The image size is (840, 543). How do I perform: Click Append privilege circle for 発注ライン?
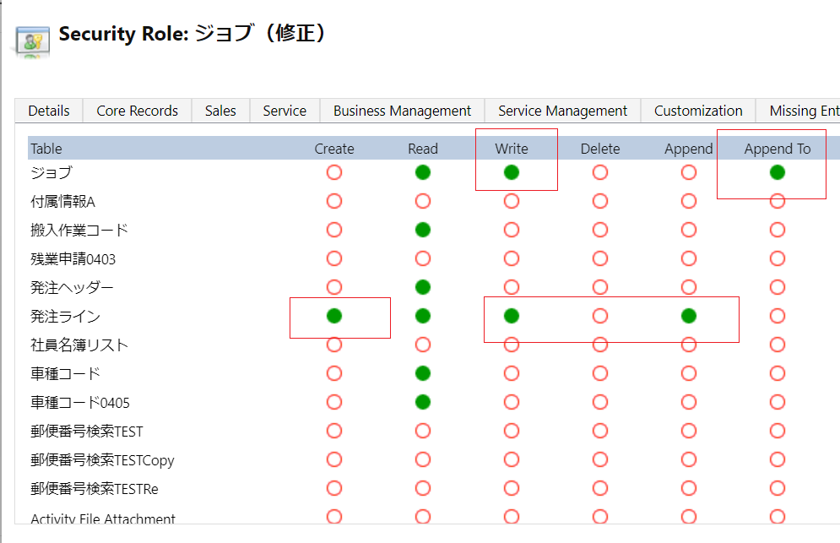(x=689, y=316)
